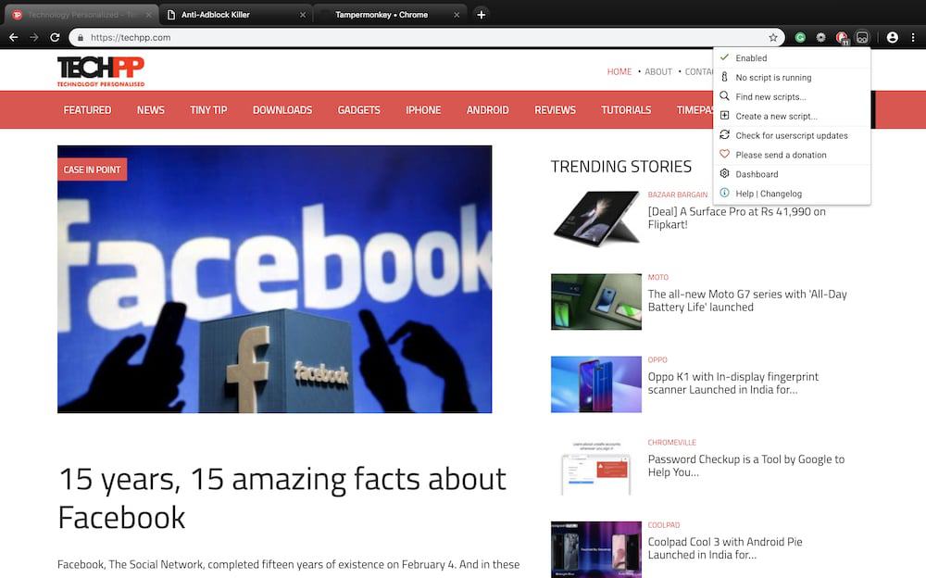Open Password Checkup story
926x578 pixels.
[745, 466]
